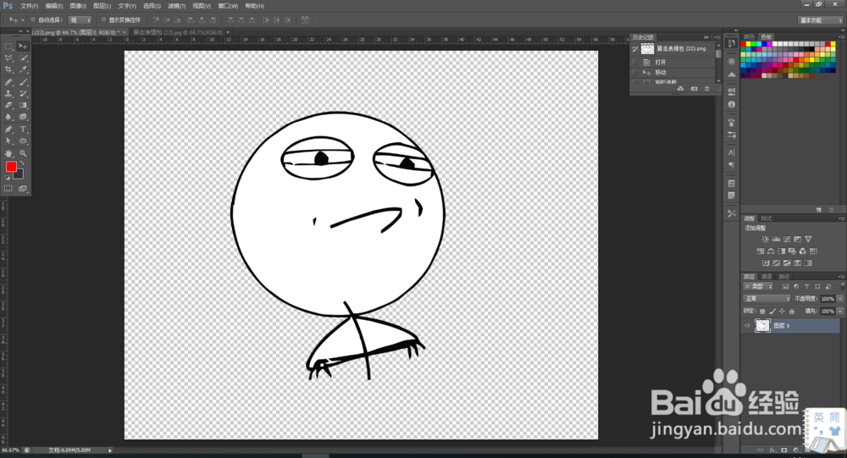Open 窗口(W) menu
Viewport: 847px width, 458px height.
(x=228, y=6)
